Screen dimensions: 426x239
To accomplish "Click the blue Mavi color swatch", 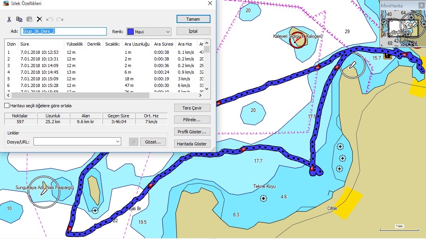I will [131, 32].
